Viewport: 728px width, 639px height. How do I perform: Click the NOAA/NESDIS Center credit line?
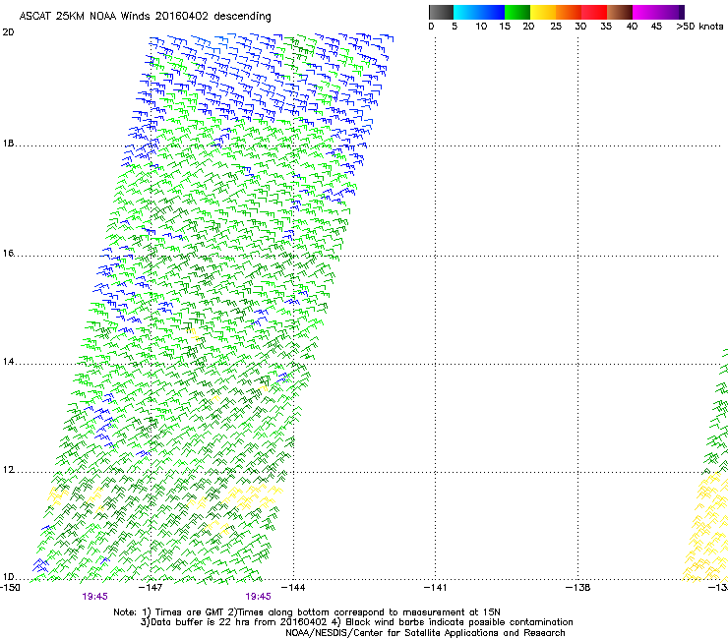pos(425,632)
